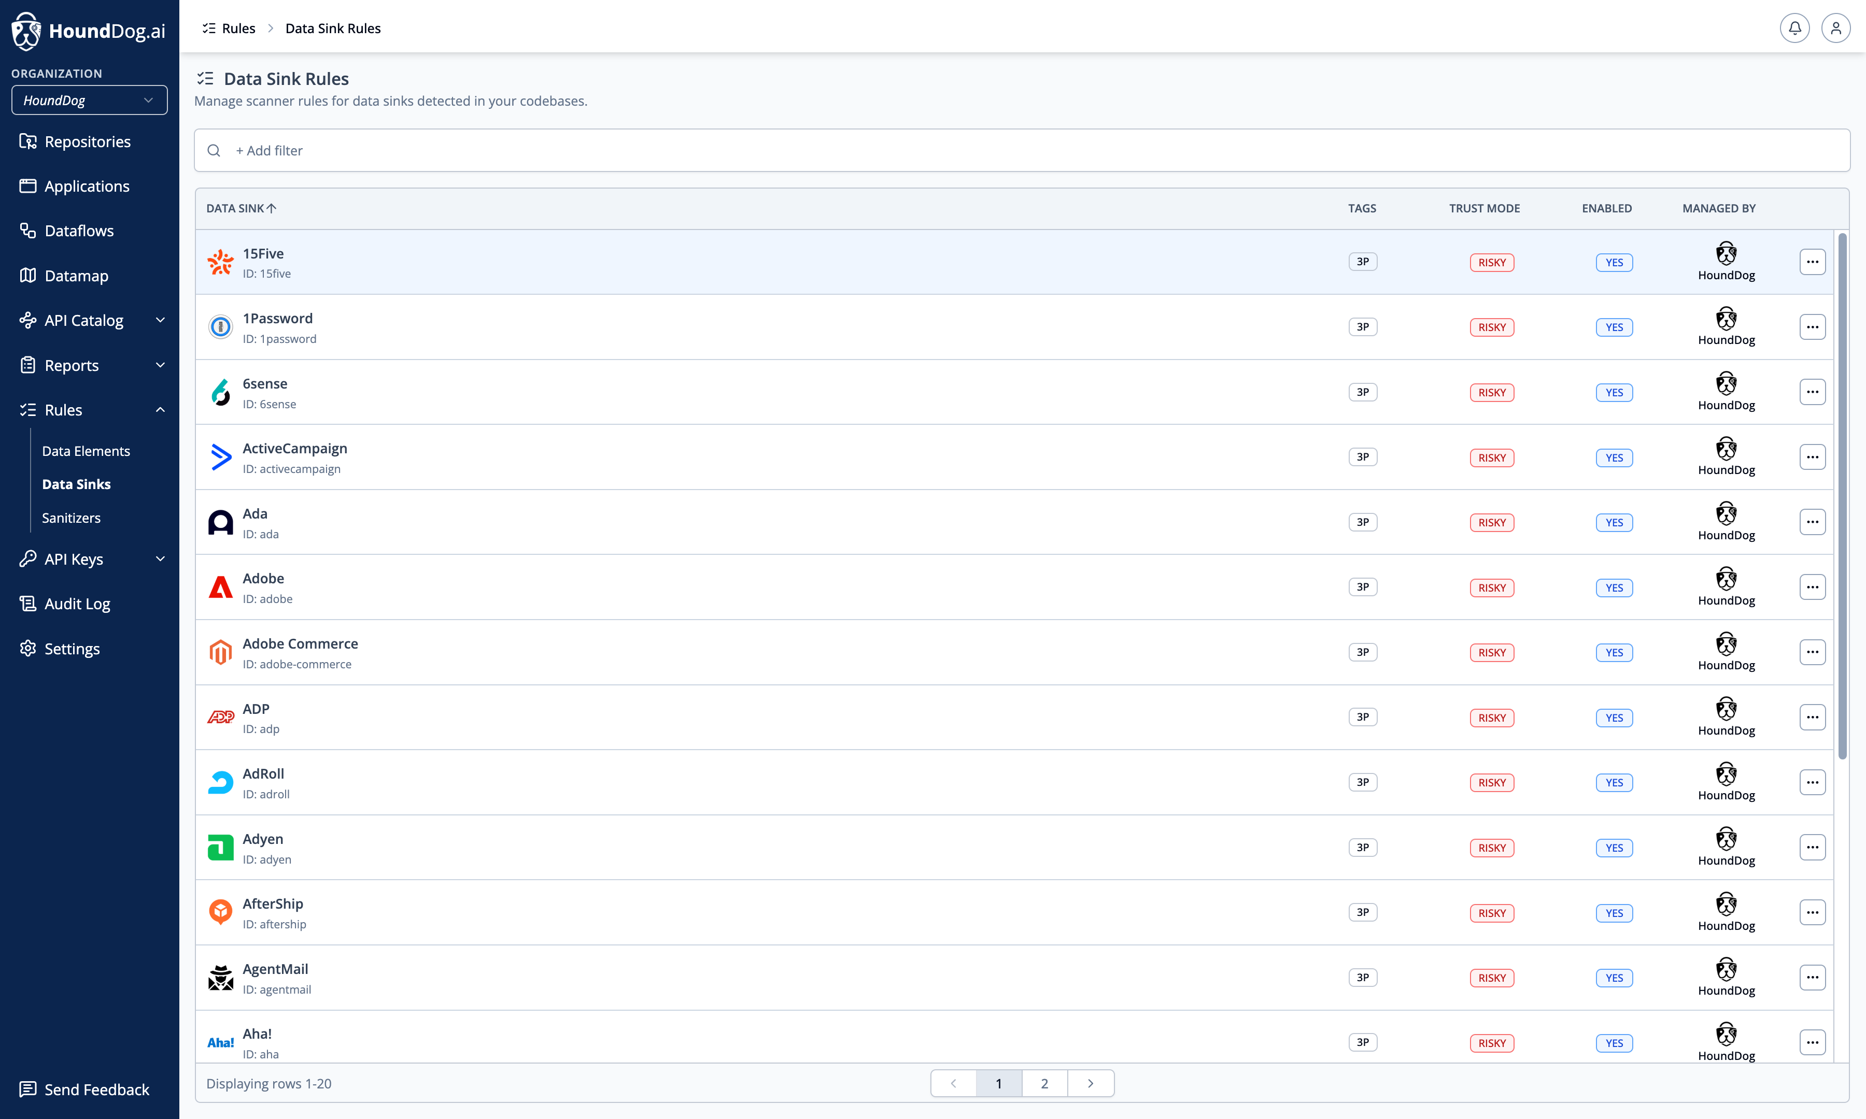This screenshot has height=1119, width=1866.
Task: Click the Aha! logo icon
Action: pyautogui.click(x=220, y=1043)
